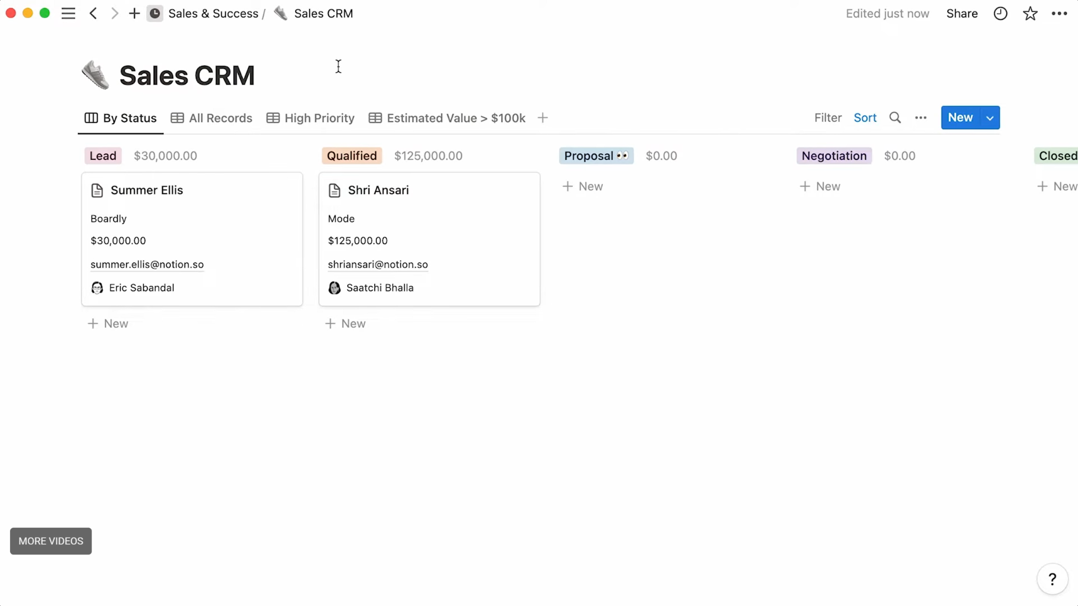
Task: Open the search magnifier in database toolbar
Action: [895, 118]
